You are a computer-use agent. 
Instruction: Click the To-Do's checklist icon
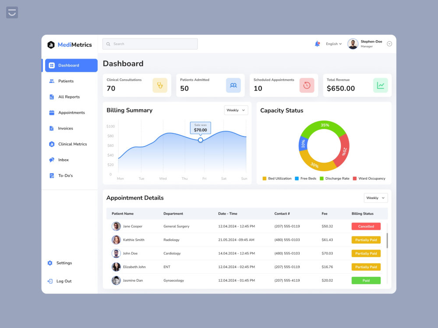point(52,176)
